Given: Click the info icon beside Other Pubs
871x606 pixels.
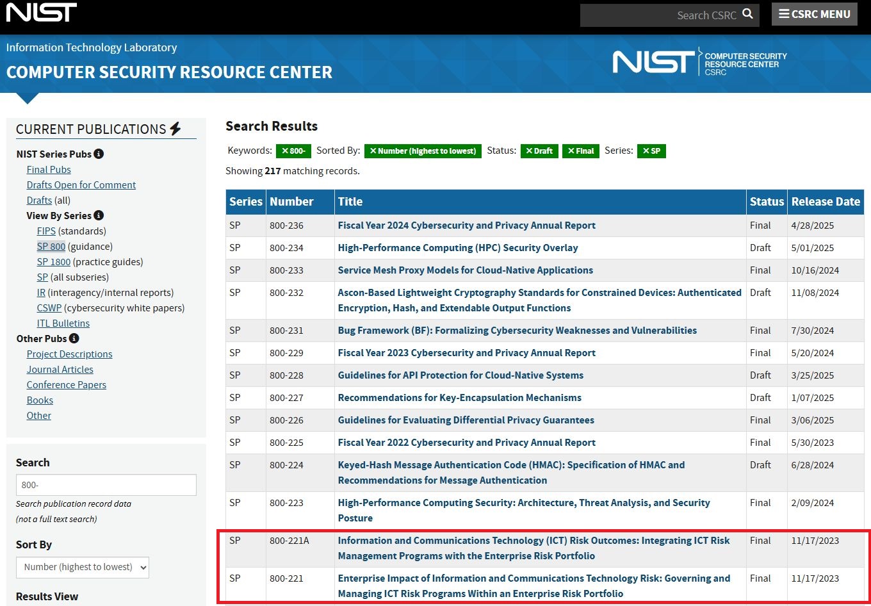Looking at the screenshot, I should point(74,338).
